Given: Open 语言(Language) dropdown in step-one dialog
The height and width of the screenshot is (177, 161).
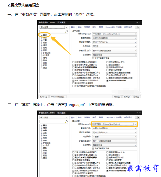Looking at the screenshot, I should click(x=115, y=34).
